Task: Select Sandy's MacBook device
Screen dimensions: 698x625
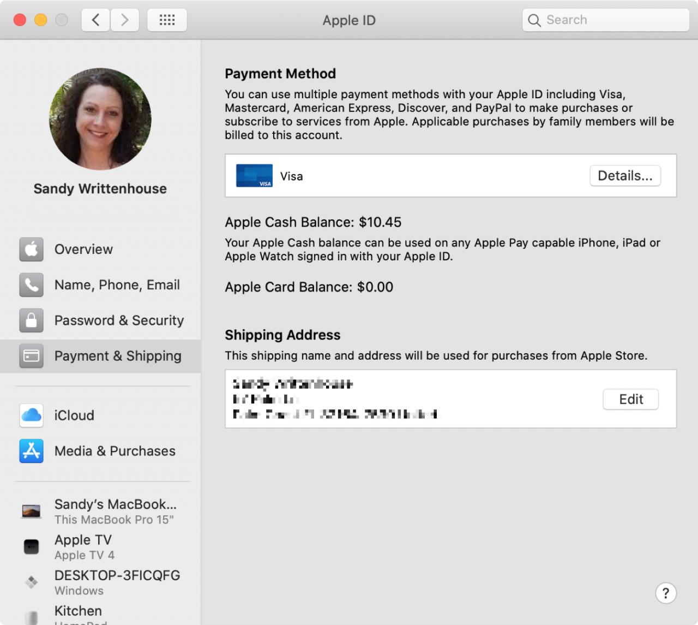Action: tap(100, 511)
